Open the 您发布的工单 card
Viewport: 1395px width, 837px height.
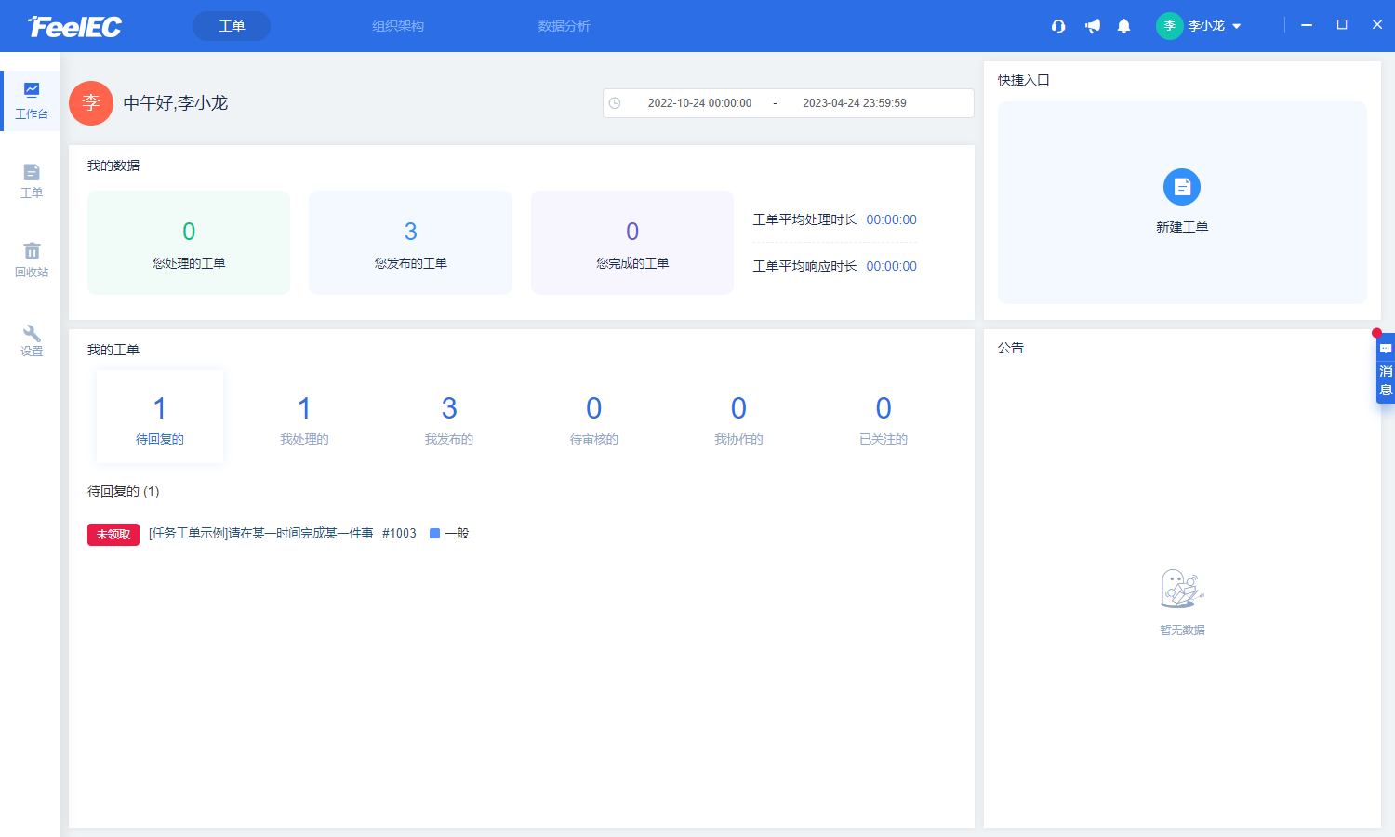coord(410,243)
